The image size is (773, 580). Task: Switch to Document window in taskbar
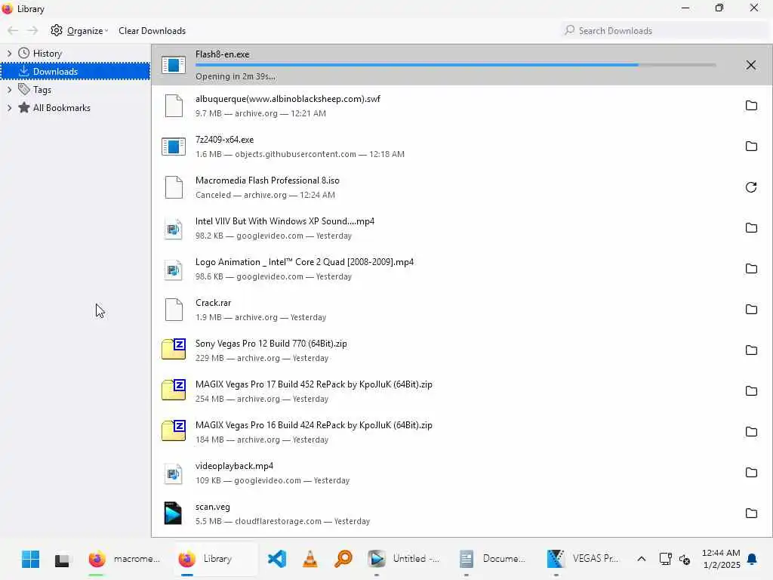pyautogui.click(x=494, y=559)
